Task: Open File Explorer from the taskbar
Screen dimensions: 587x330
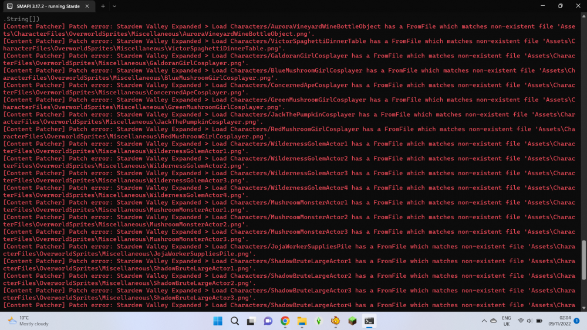Action: click(302, 321)
